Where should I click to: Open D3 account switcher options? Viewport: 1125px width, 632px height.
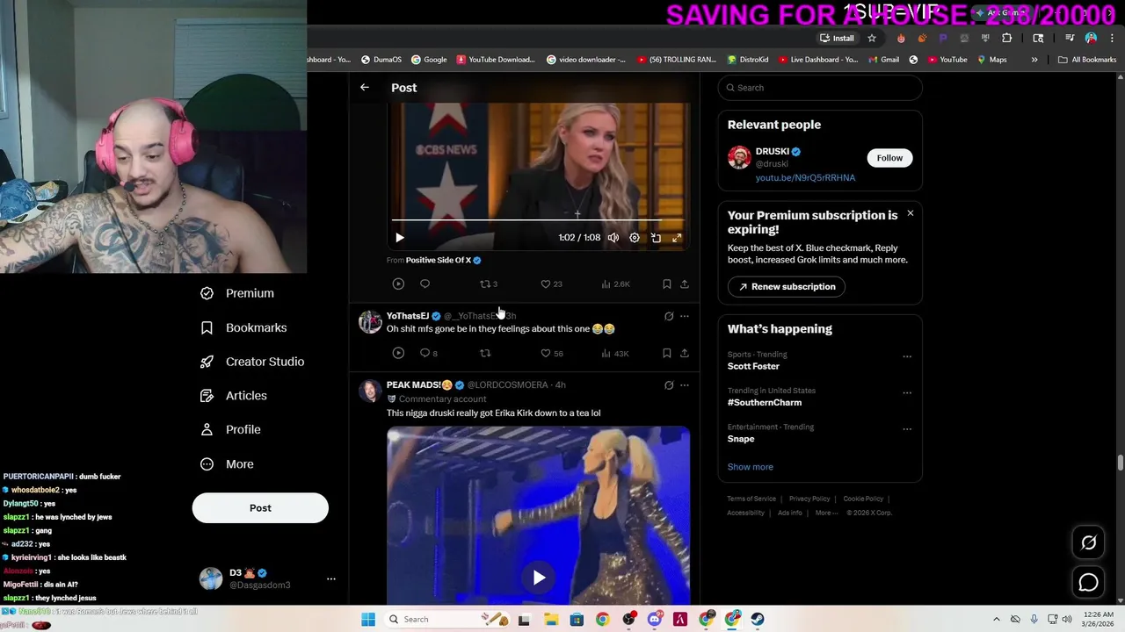coord(331,579)
